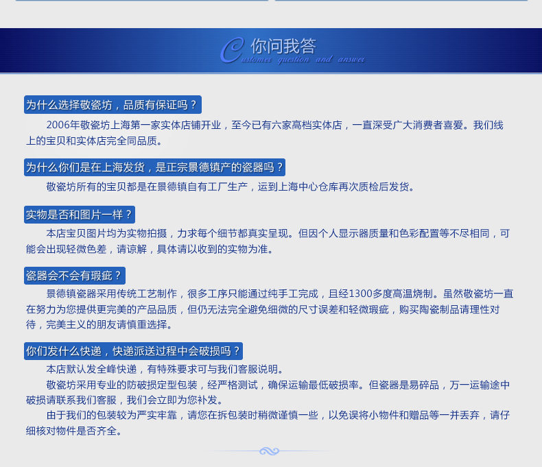This screenshot has height=467, width=542.
Task: Select heading 你们发什么快递
Action: (133, 351)
